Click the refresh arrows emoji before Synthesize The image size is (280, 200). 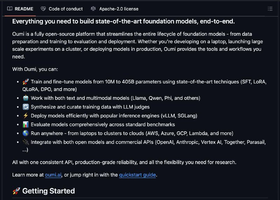pos(26,107)
